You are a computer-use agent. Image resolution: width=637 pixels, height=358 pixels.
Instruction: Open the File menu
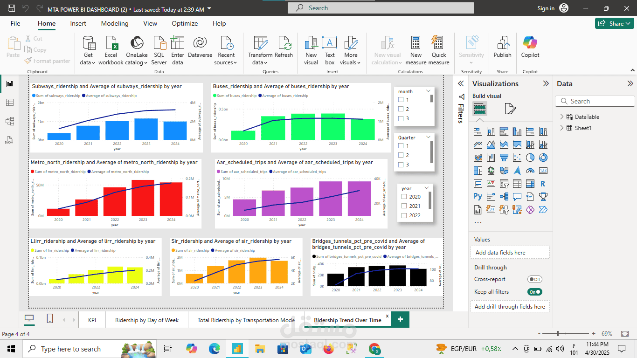pyautogui.click(x=15, y=23)
